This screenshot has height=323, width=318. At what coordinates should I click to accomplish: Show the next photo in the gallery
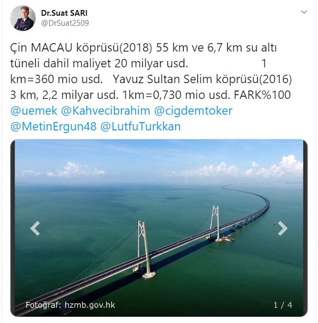point(283,228)
